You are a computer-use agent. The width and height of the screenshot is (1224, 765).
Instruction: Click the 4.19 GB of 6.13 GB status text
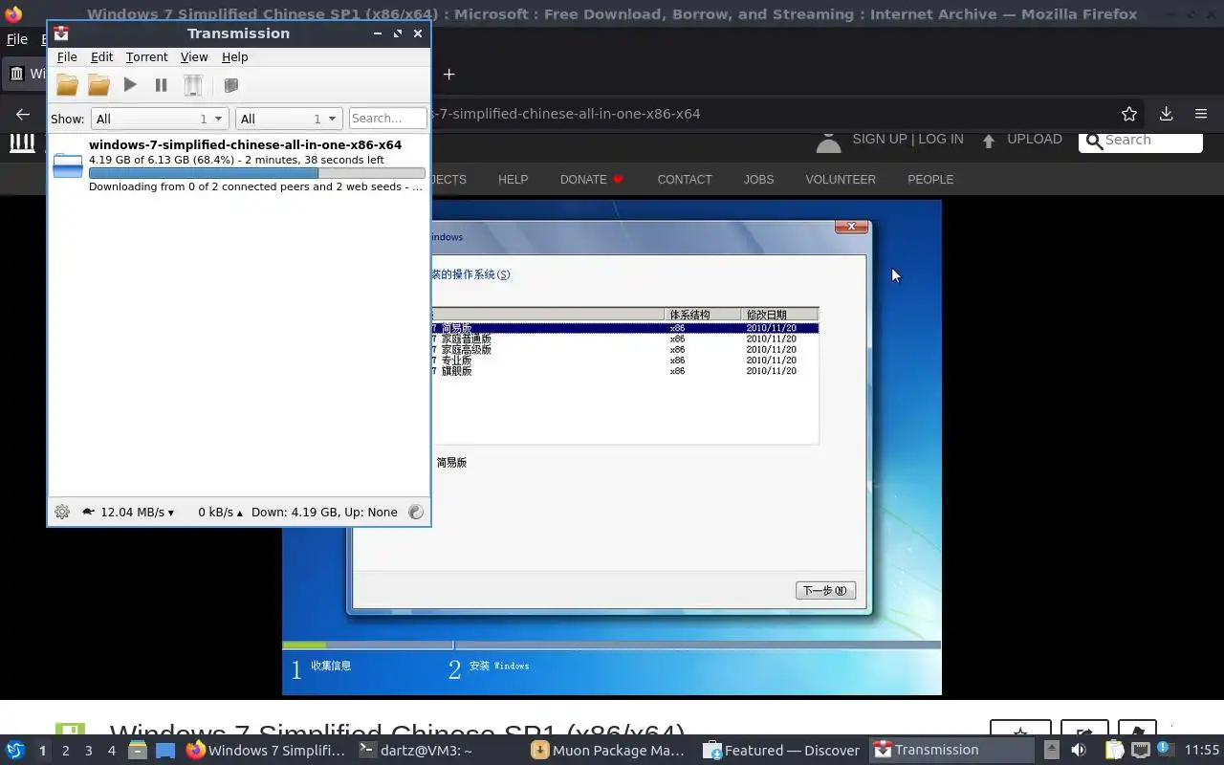(x=236, y=160)
